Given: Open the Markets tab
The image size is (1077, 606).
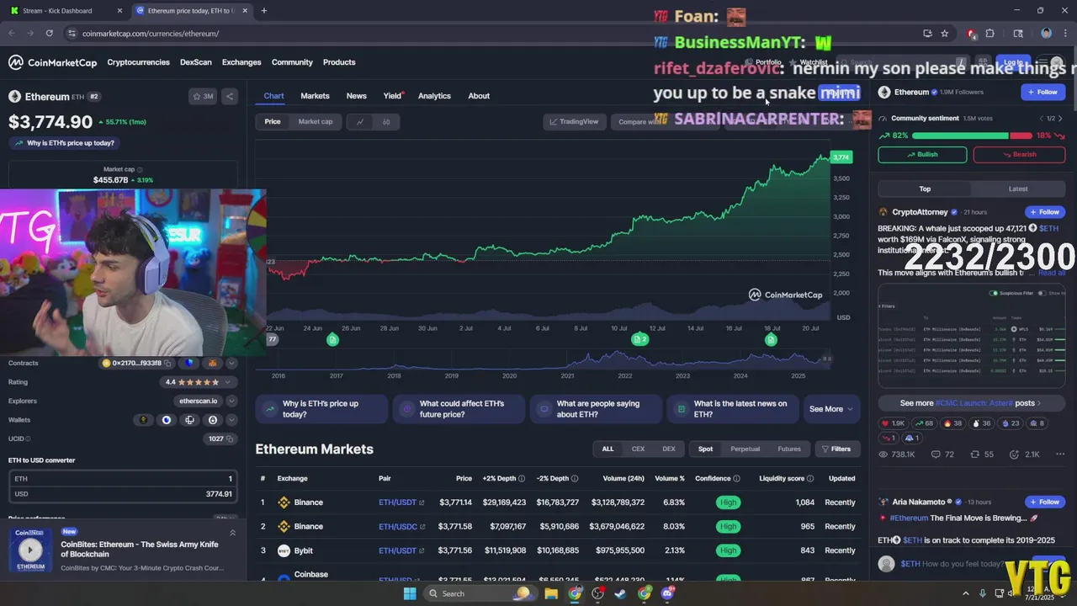Looking at the screenshot, I should [315, 96].
